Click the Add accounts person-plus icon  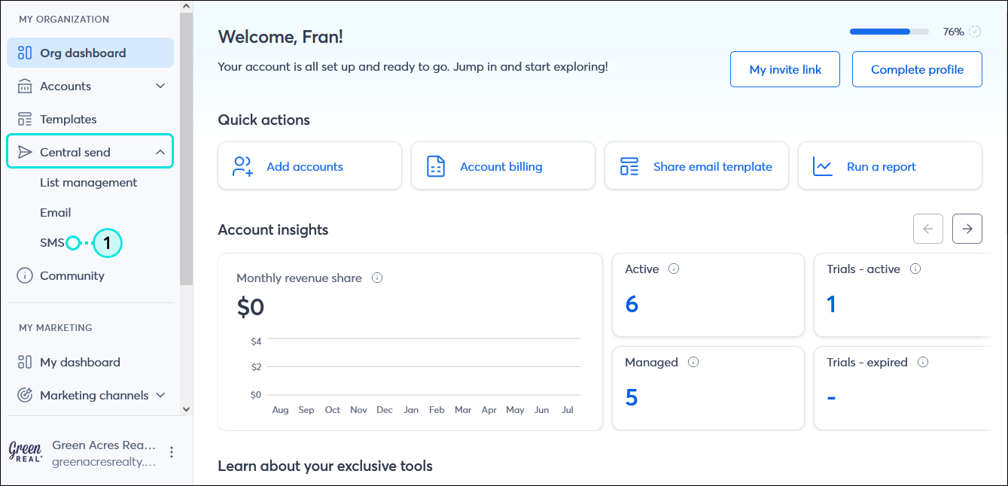pos(241,166)
